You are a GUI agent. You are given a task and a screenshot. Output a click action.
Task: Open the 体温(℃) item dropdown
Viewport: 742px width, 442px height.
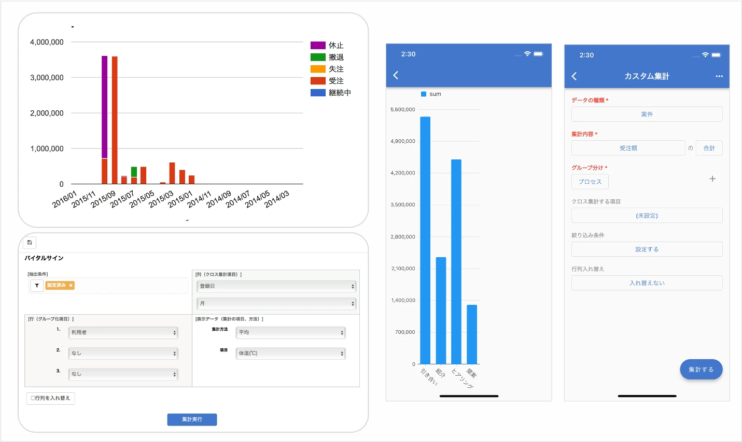click(x=290, y=353)
